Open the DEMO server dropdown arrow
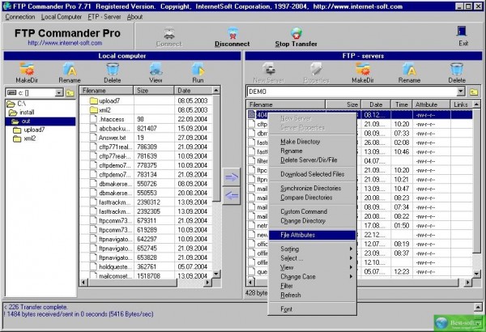Image resolution: width=486 pixels, height=332 pixels. pyautogui.click(x=461, y=92)
